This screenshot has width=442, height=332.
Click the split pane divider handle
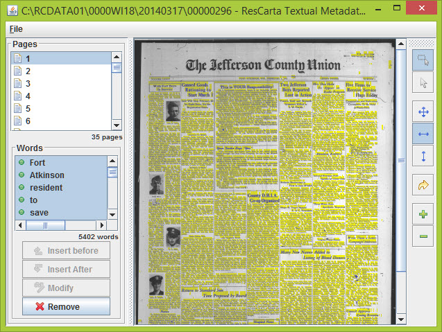tap(130, 182)
